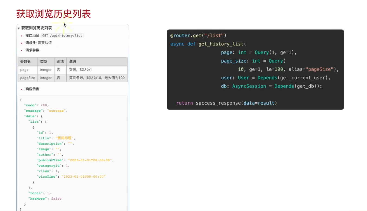Click the slide title 获取浏览历史列表
367x211 pixels.
click(x=54, y=14)
